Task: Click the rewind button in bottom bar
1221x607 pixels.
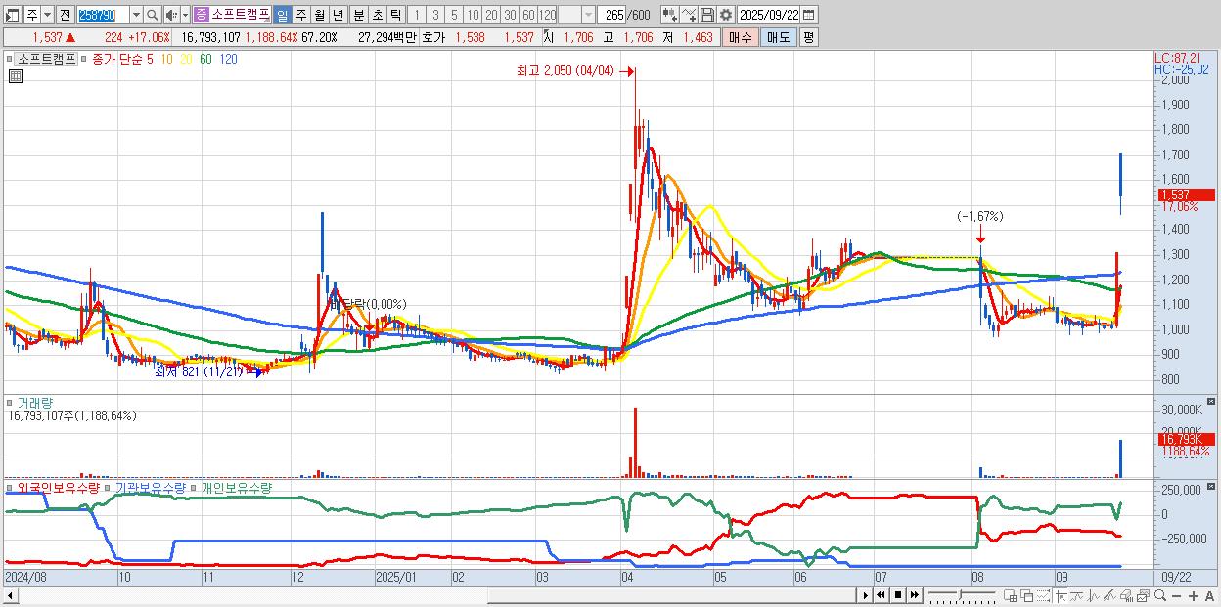Action: pyautogui.click(x=881, y=595)
